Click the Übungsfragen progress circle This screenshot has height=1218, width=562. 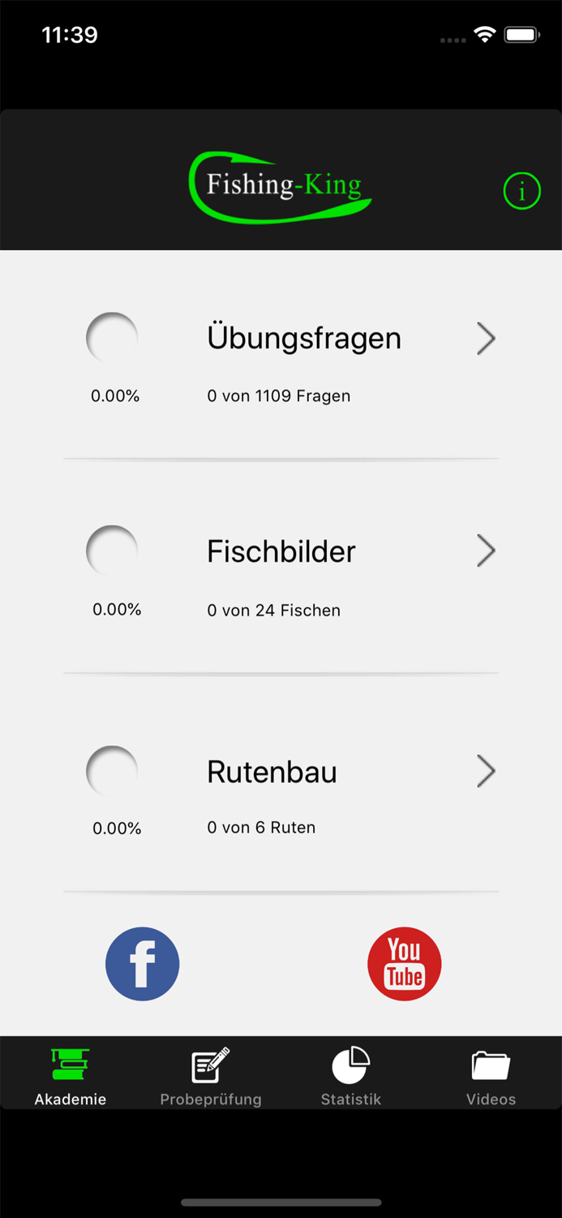point(113,338)
